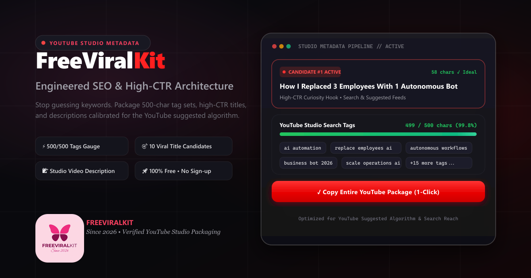The height and width of the screenshot is (278, 531).
Task: Select the 'business bot 2026' tag
Action: click(308, 163)
